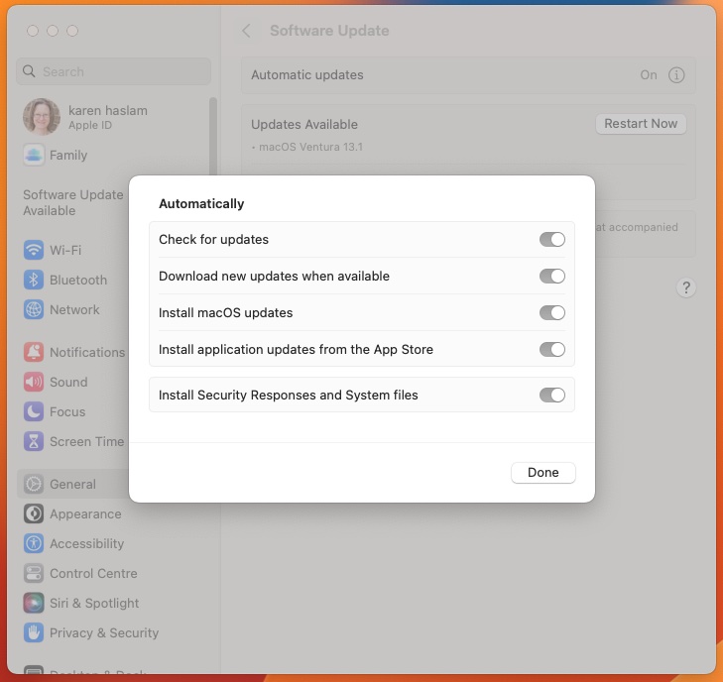Viewport: 723px width, 682px height.
Task: Open Sound settings icon
Action: tap(34, 382)
